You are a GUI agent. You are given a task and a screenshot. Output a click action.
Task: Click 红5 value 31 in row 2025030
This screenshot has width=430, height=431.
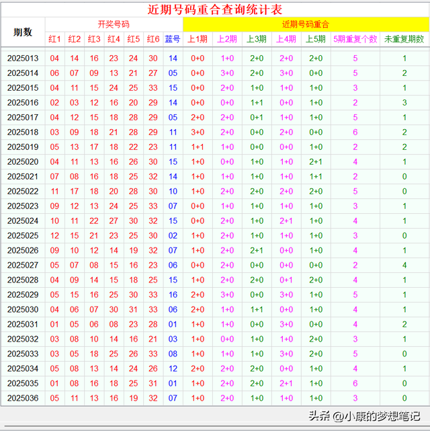(134, 309)
